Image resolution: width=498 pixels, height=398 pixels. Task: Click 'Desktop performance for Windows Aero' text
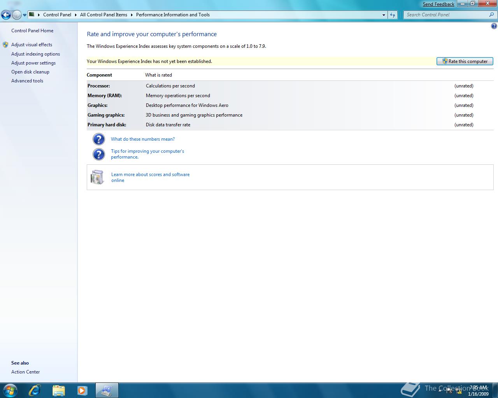pyautogui.click(x=187, y=105)
